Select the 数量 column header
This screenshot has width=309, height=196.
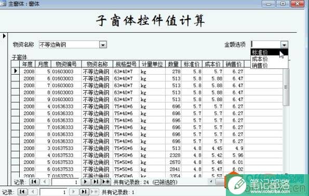point(173,64)
